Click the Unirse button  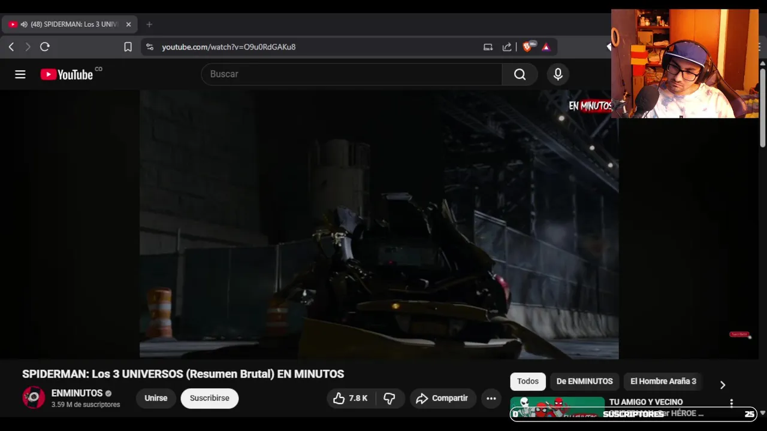point(156,398)
